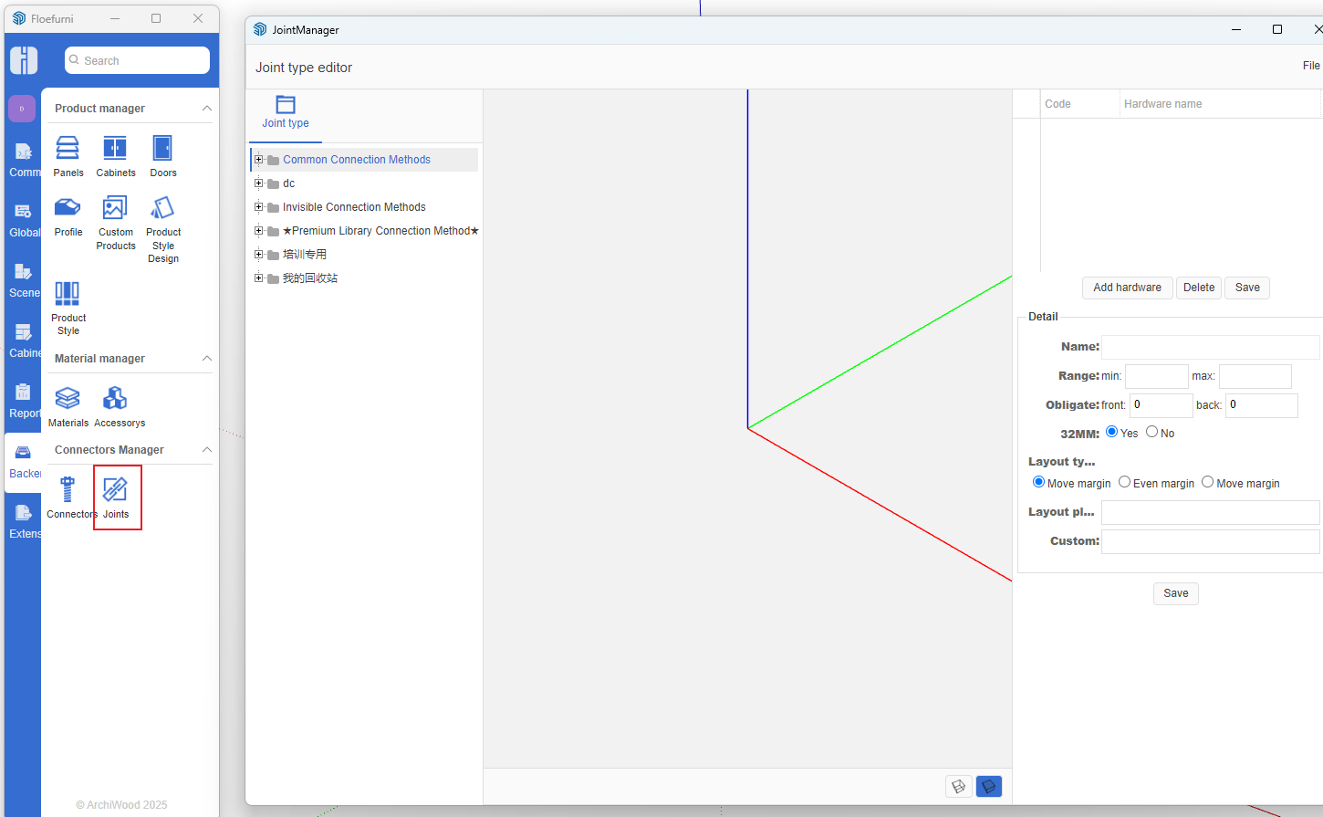
Task: Select the Even margin layout option
Action: pos(1125,482)
